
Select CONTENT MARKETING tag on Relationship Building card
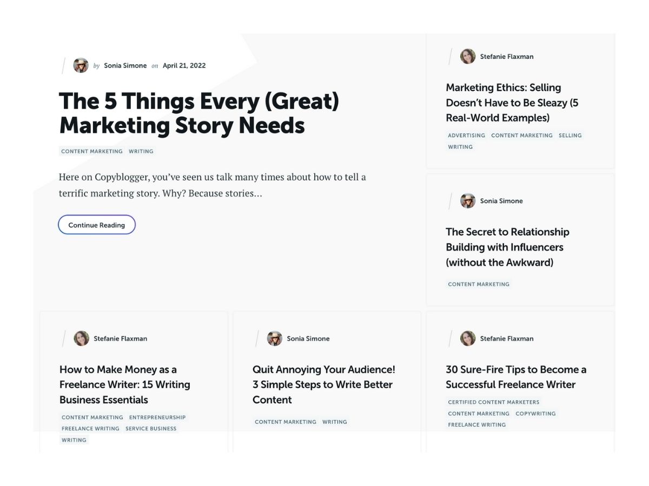tap(479, 284)
